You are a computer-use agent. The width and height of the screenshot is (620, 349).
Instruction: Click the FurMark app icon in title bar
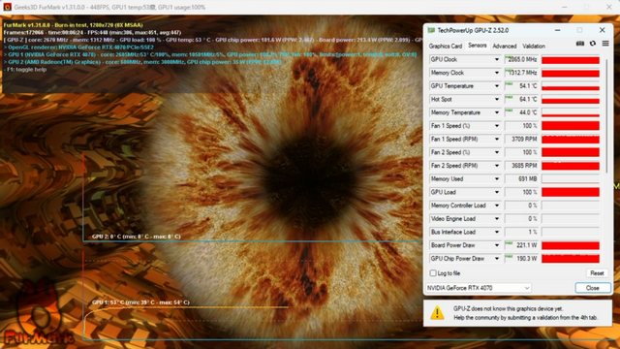pyautogui.click(x=7, y=7)
